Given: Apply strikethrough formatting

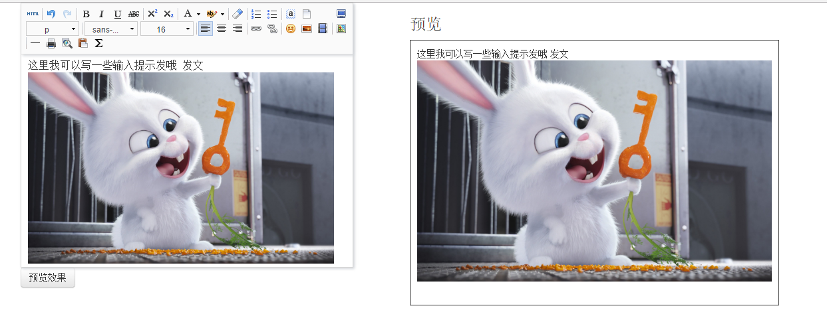Looking at the screenshot, I should [134, 14].
